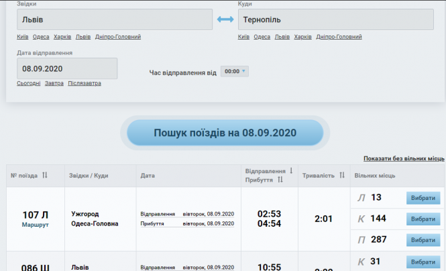Viewport: 446px width, 271px height.
Task: Open the Маршрут link for train 107 Л
Action: coord(36,225)
